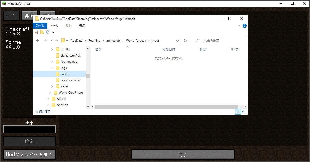Click folder icon in address bar

(63, 41)
